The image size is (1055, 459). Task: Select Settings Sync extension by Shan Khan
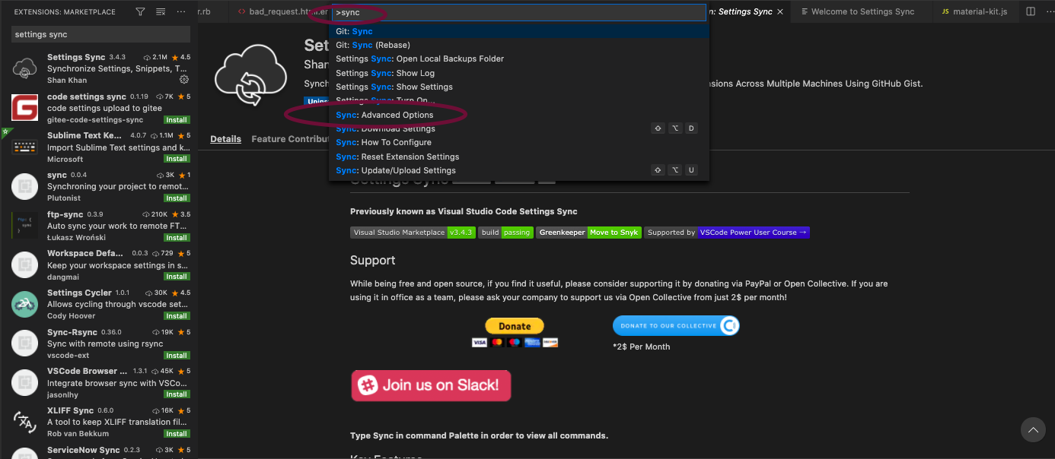(100, 68)
